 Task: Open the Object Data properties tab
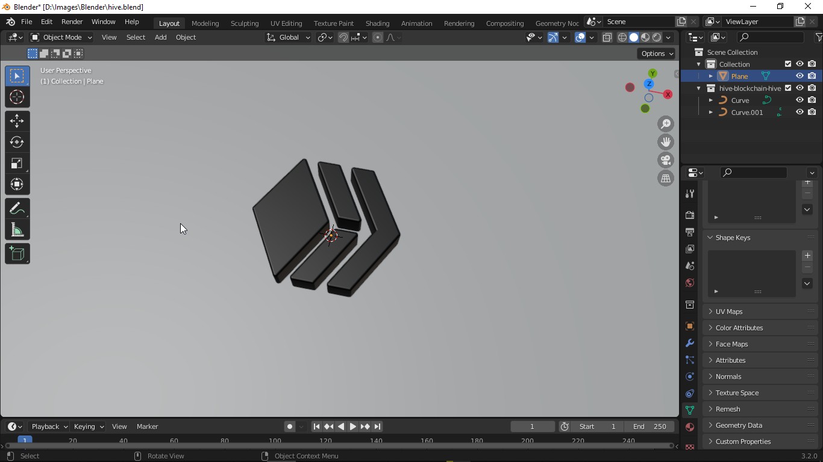coord(690,410)
